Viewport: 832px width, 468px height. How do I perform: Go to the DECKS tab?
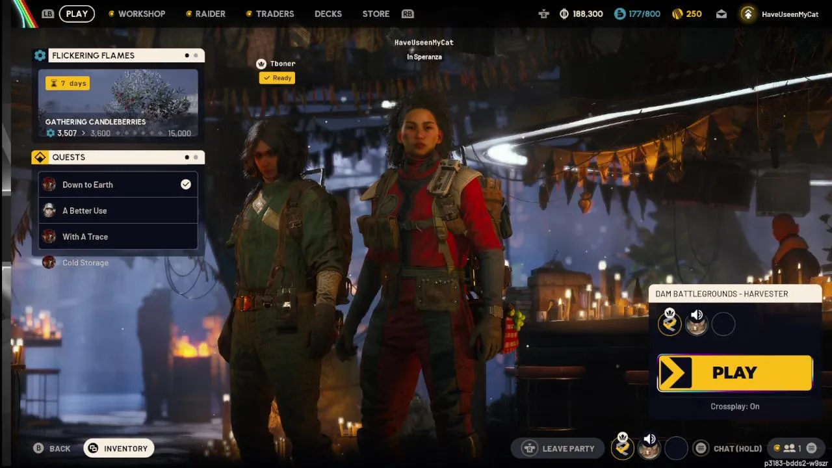coord(328,14)
